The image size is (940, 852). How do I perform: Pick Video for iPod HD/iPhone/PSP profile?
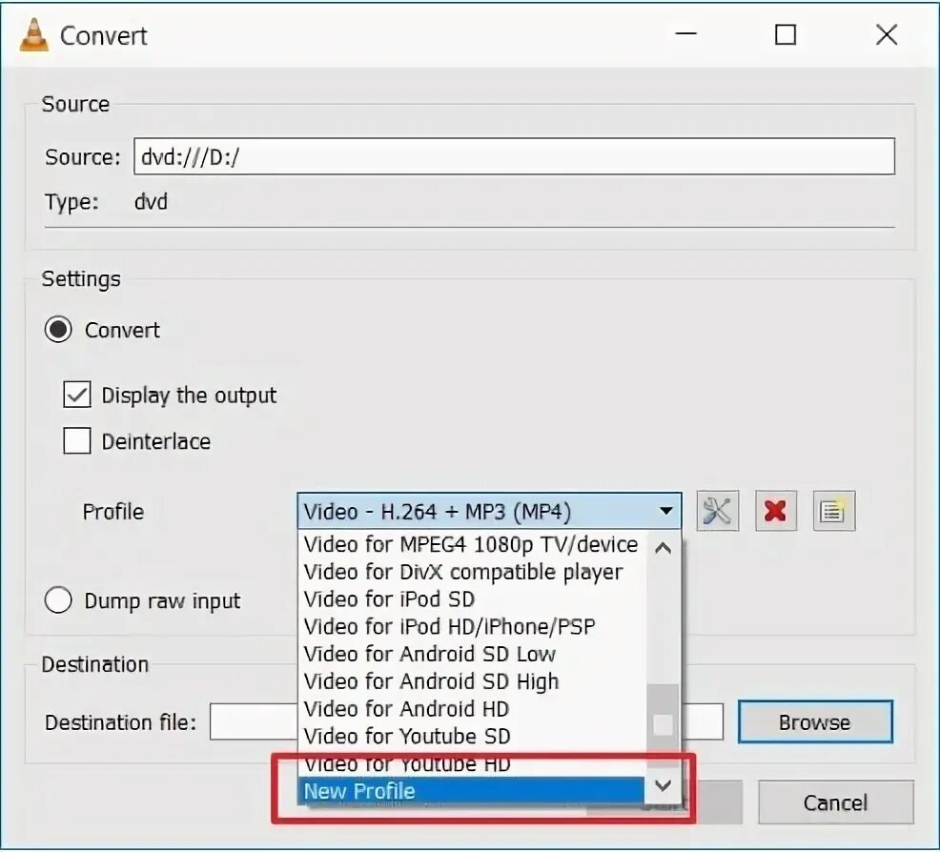click(471, 627)
